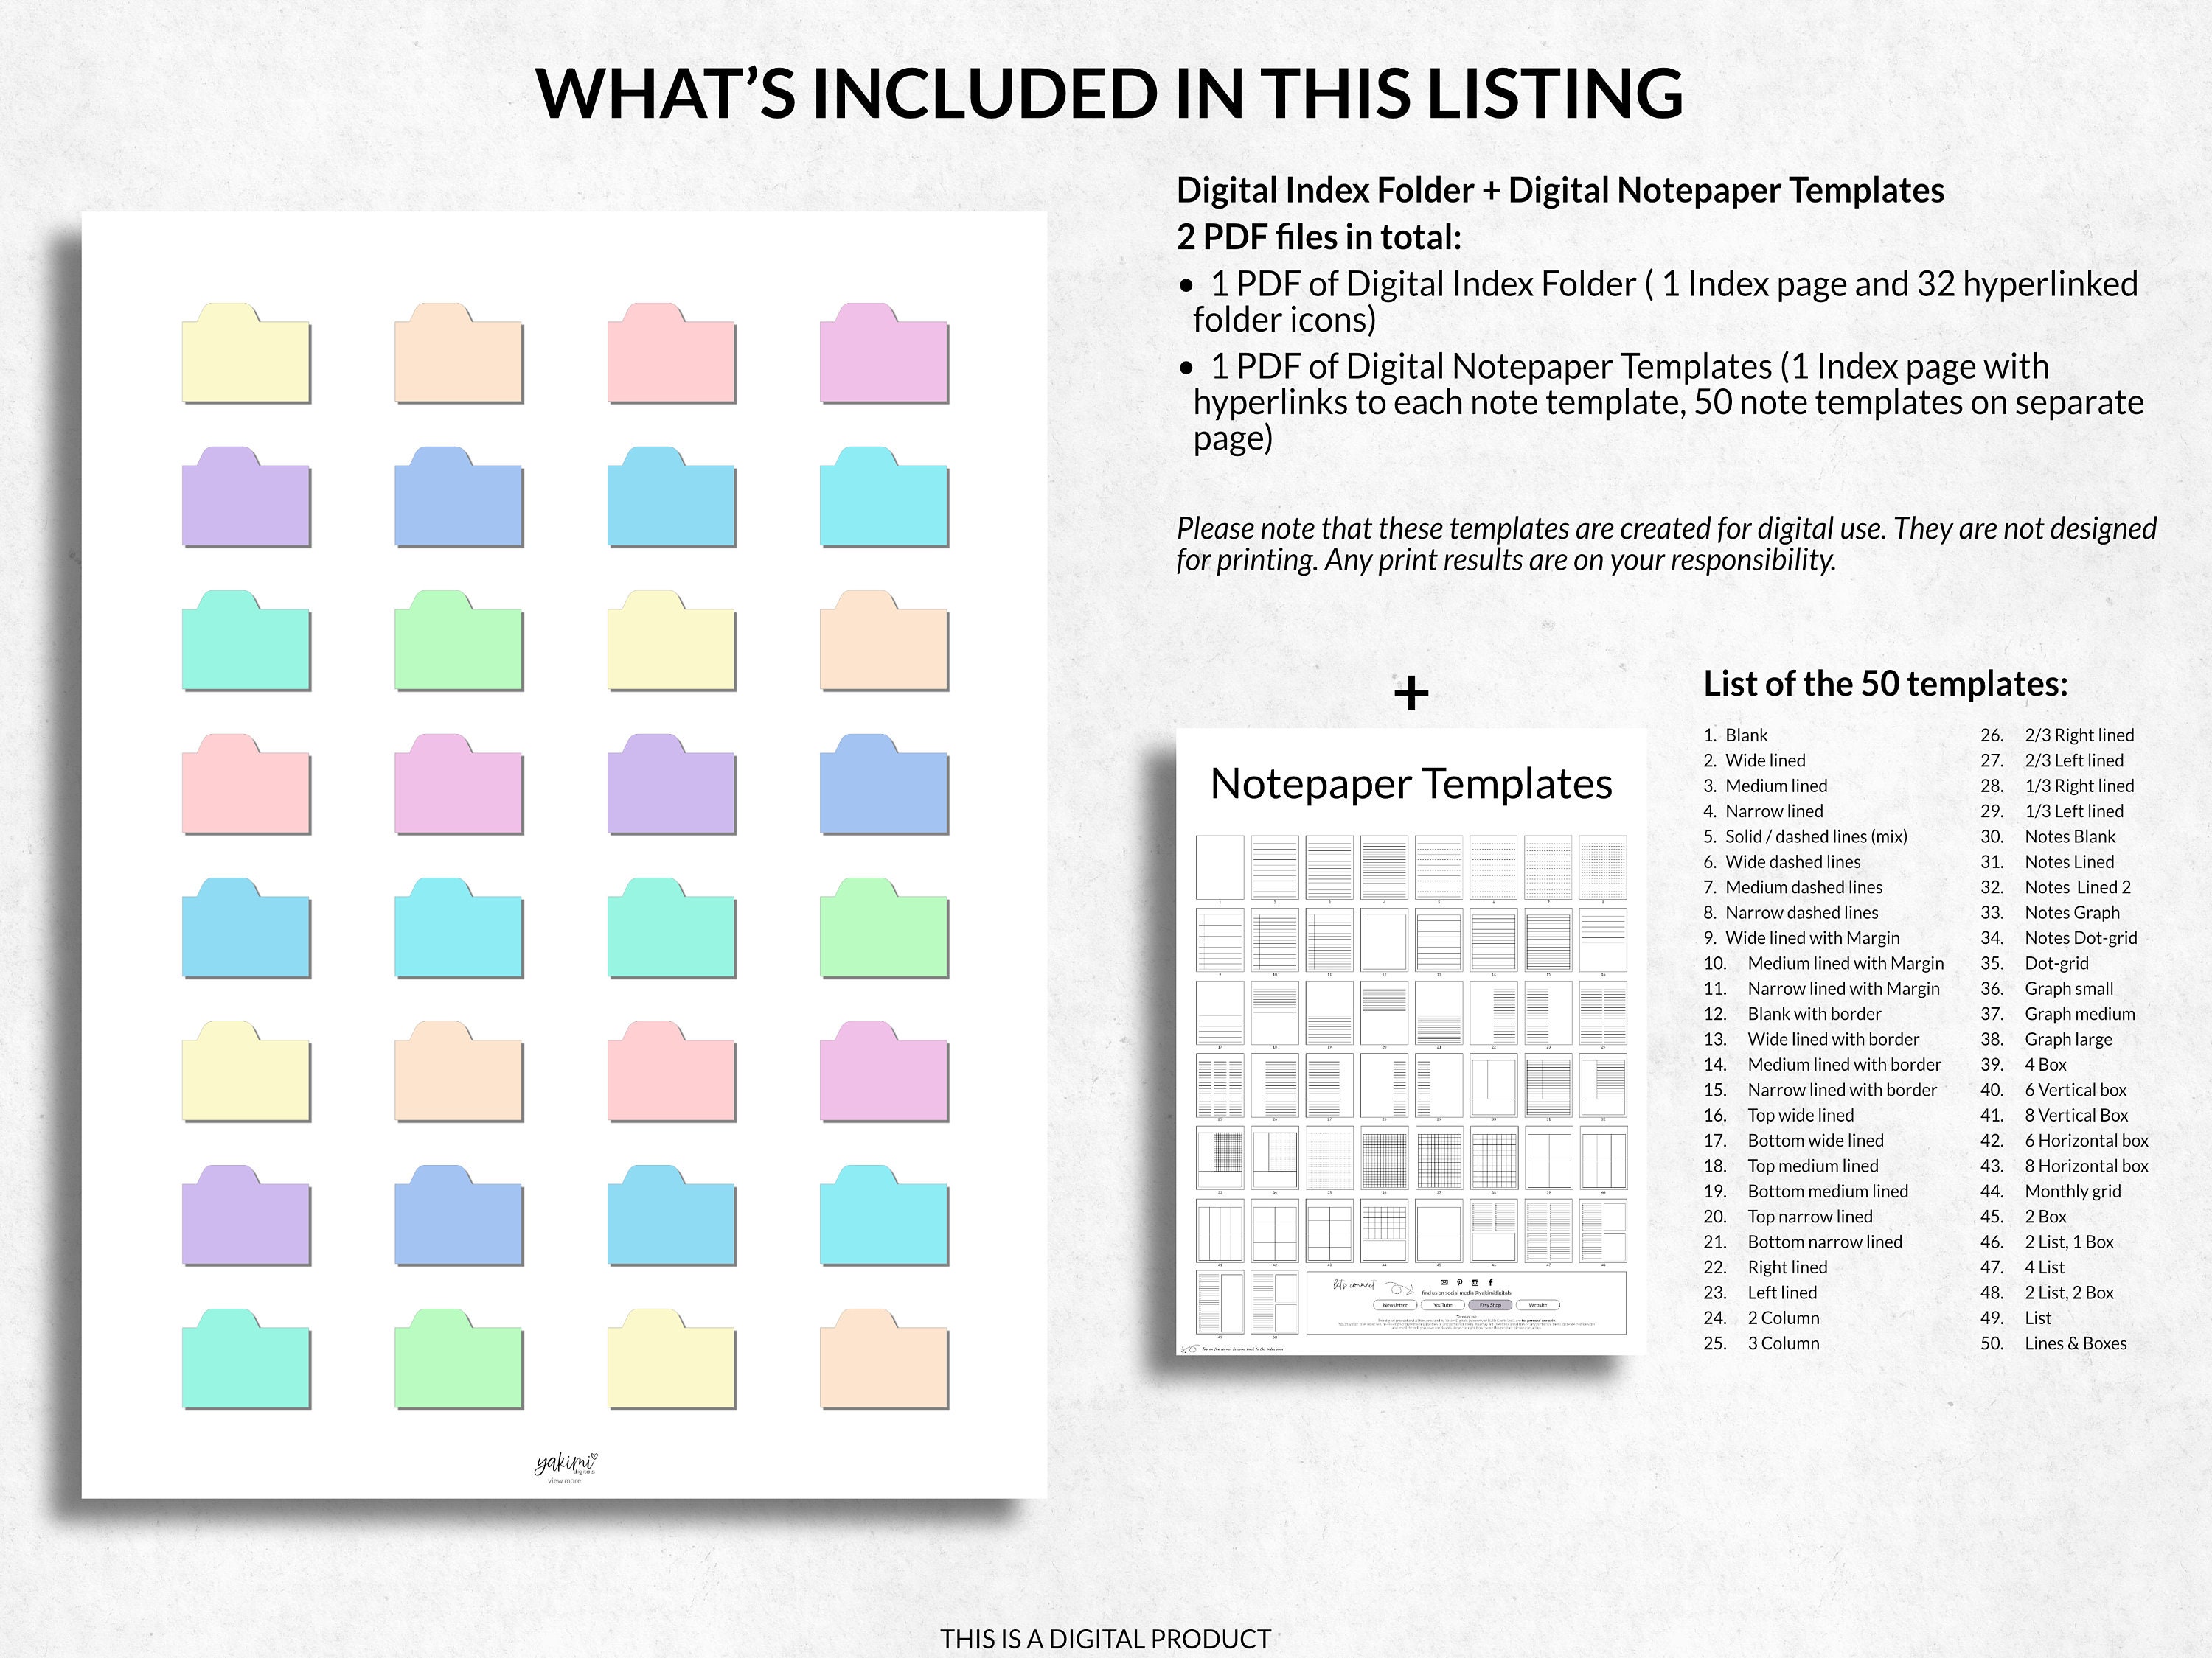Viewport: 2212px width, 1658px height.
Task: Click the Newsletter button on template page
Action: coord(1395,1305)
